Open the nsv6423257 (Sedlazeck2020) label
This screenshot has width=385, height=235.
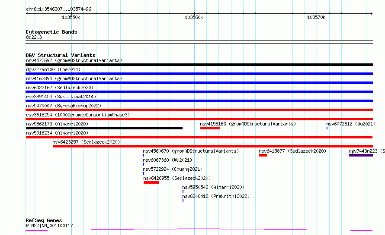(x=86, y=142)
